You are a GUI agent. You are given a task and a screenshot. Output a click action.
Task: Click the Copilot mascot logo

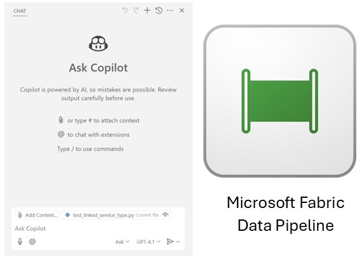(98, 43)
